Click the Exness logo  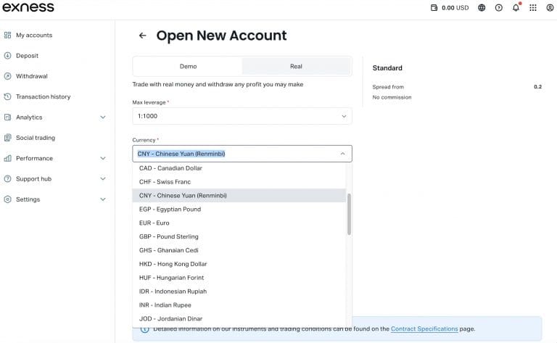click(28, 7)
